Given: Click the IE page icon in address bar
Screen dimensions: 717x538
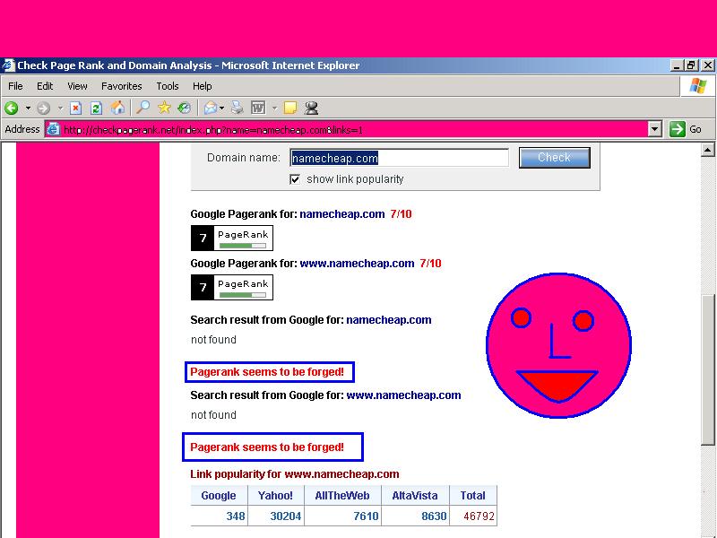Looking at the screenshot, I should [54, 129].
